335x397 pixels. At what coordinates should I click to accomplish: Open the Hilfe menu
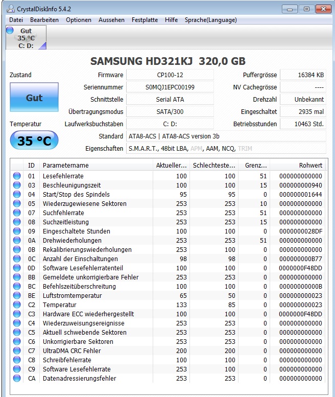[171, 20]
